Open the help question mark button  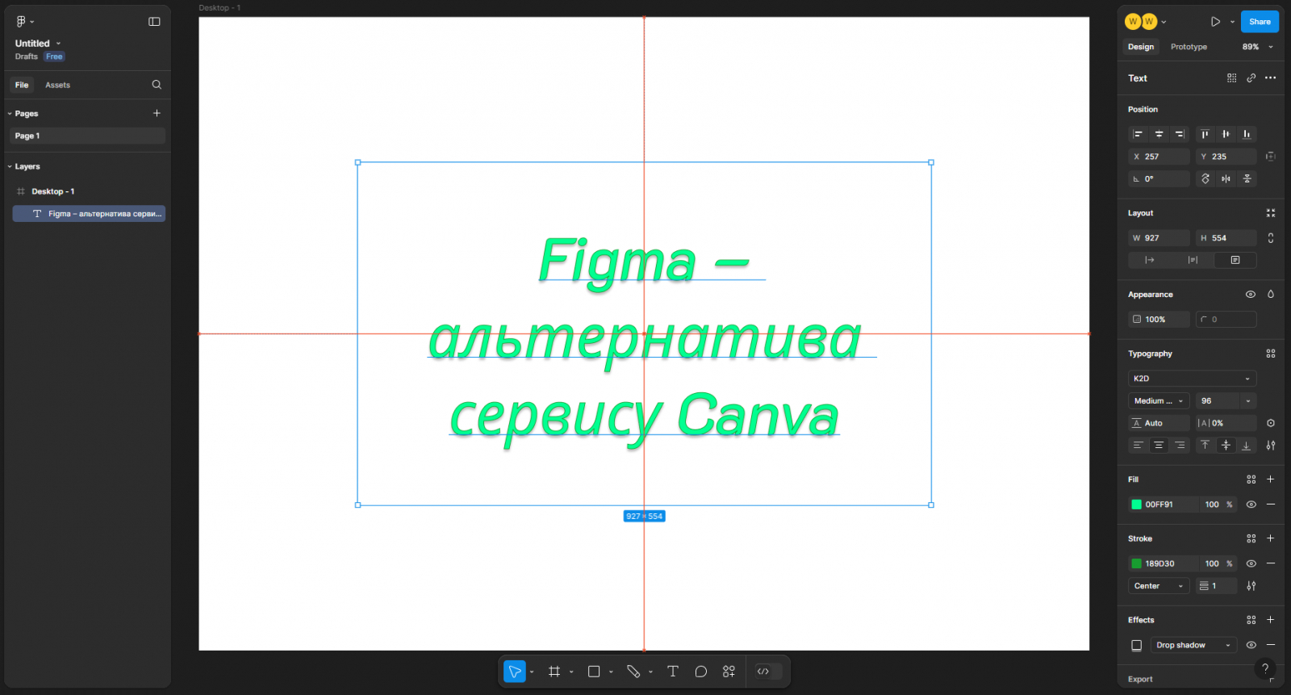pos(1265,668)
